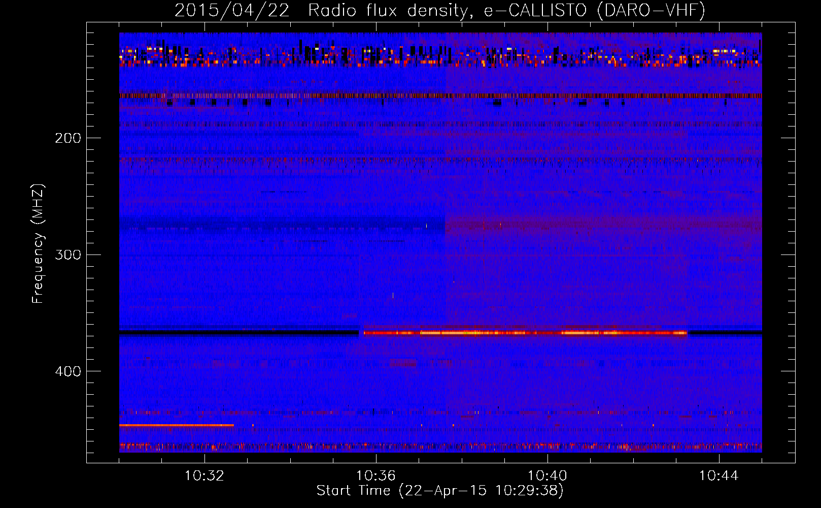This screenshot has height=508, width=821.
Task: Click the 10:40 time tick label
Action: tap(548, 476)
